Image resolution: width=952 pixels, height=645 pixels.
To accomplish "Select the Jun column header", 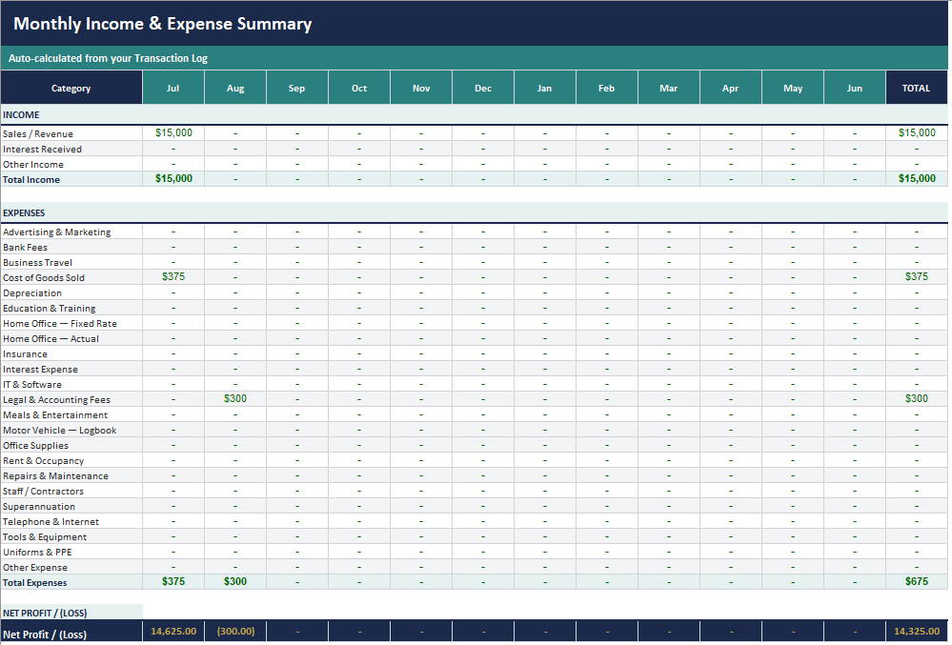I will tap(854, 87).
